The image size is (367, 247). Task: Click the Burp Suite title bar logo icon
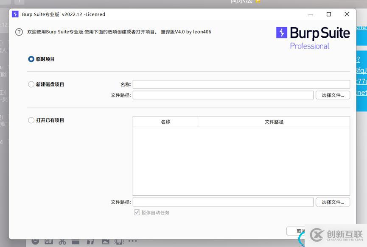point(15,14)
